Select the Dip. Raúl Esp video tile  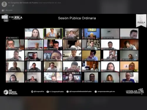[53, 66]
